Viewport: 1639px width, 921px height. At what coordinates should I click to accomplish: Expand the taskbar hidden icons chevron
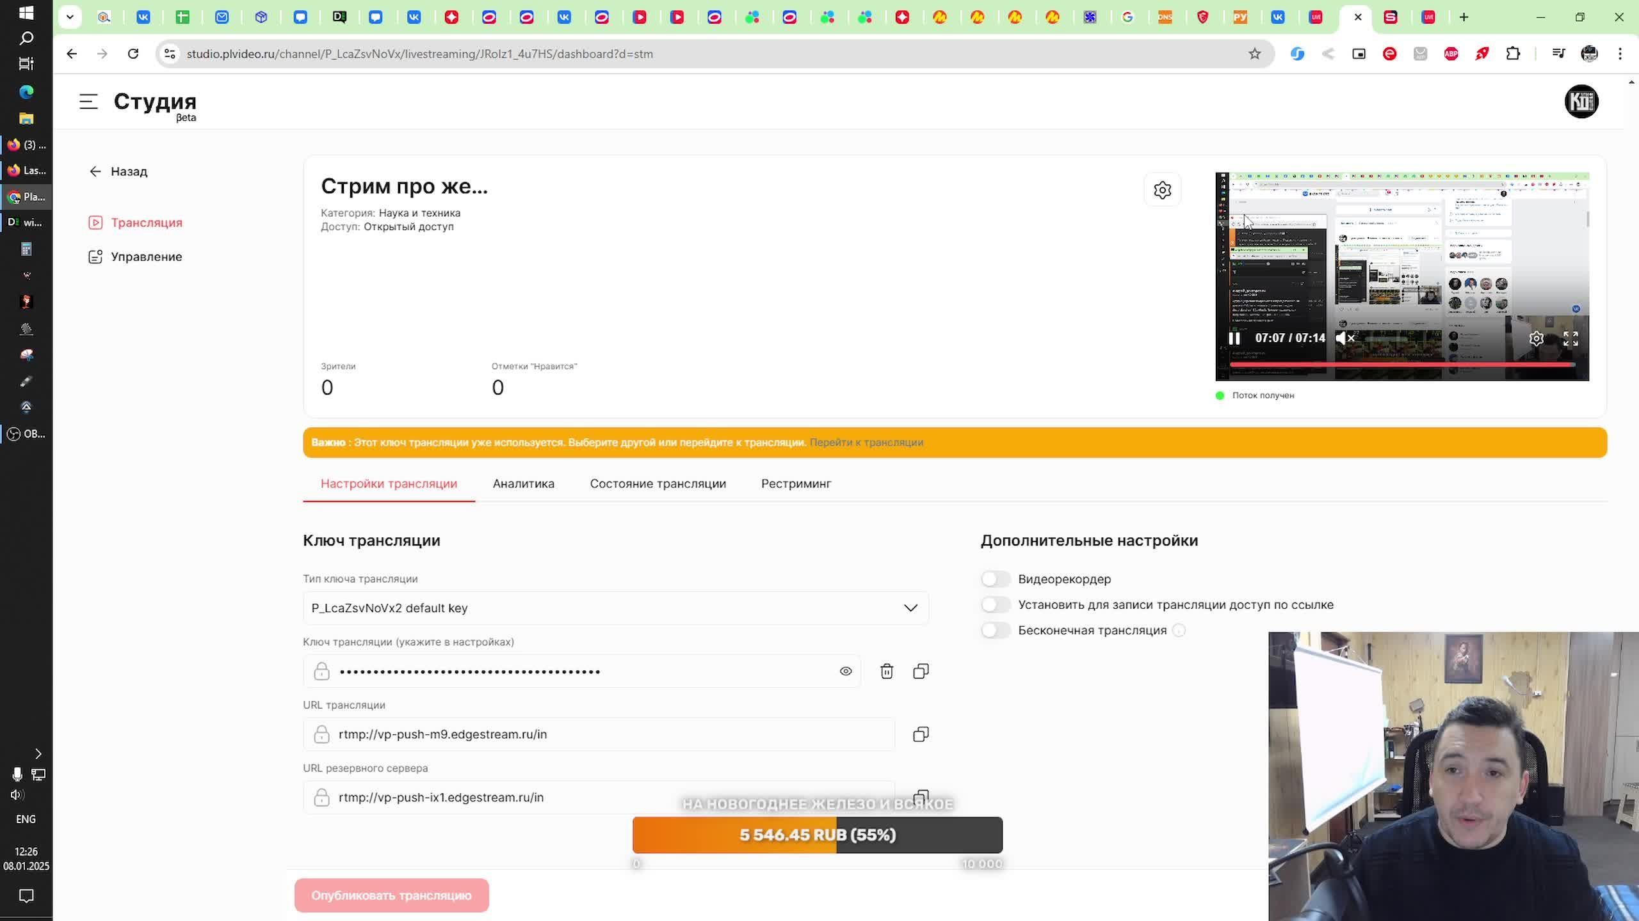click(x=38, y=753)
